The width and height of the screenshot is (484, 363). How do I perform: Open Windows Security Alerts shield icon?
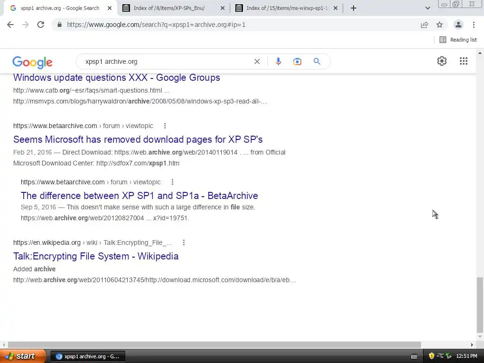point(432,356)
